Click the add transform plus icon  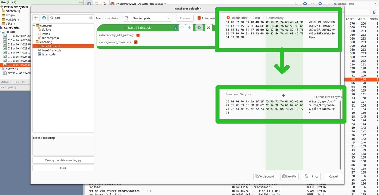36,18
